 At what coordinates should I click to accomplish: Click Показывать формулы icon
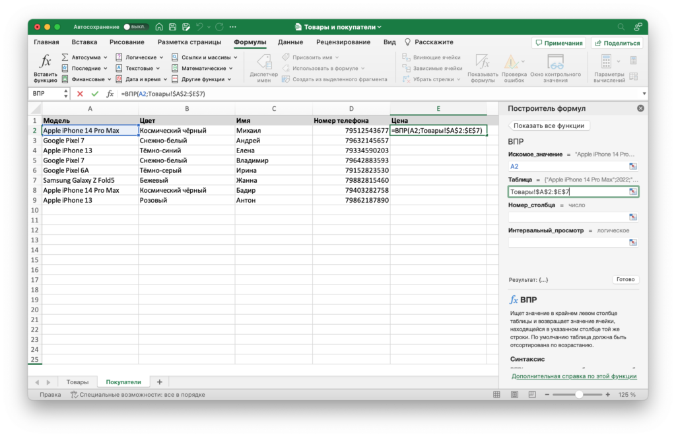coord(483,63)
